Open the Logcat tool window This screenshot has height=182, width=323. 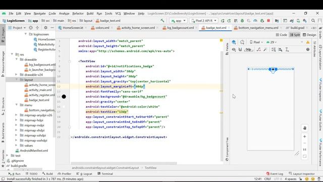point(84,174)
